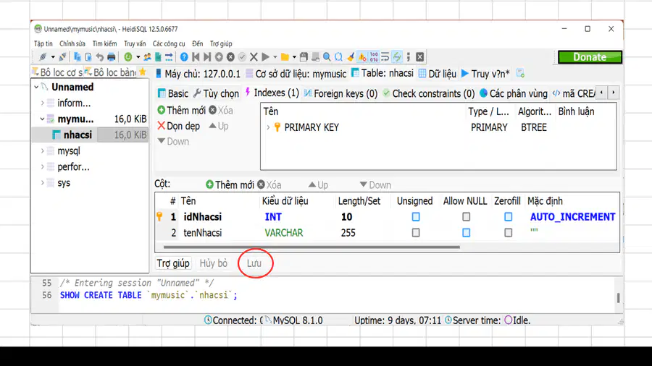Screen dimensions: 652x366
Task: Toggle Allow NULL checkbox for idNhacsi
Action: coord(466,216)
